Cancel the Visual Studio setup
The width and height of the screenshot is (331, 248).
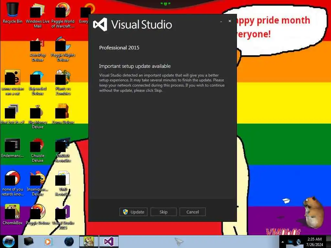(x=192, y=212)
